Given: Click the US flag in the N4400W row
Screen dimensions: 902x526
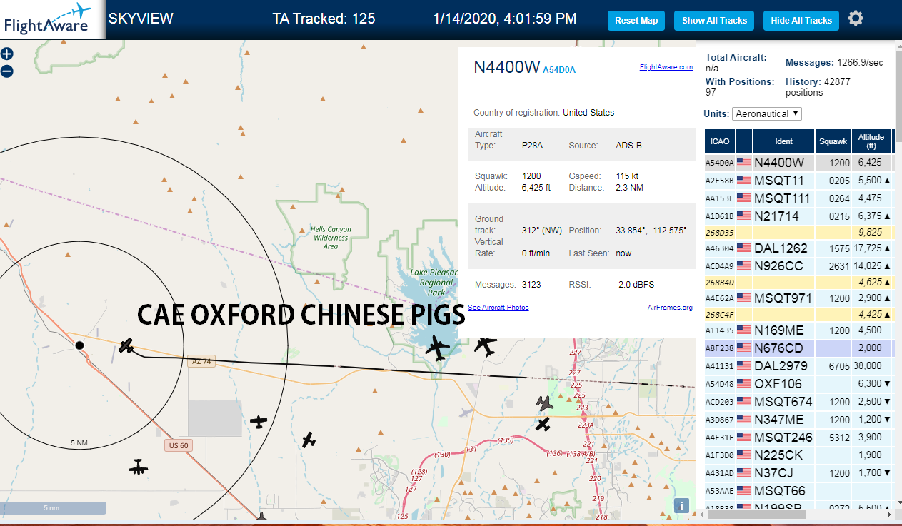Looking at the screenshot, I should 744,163.
